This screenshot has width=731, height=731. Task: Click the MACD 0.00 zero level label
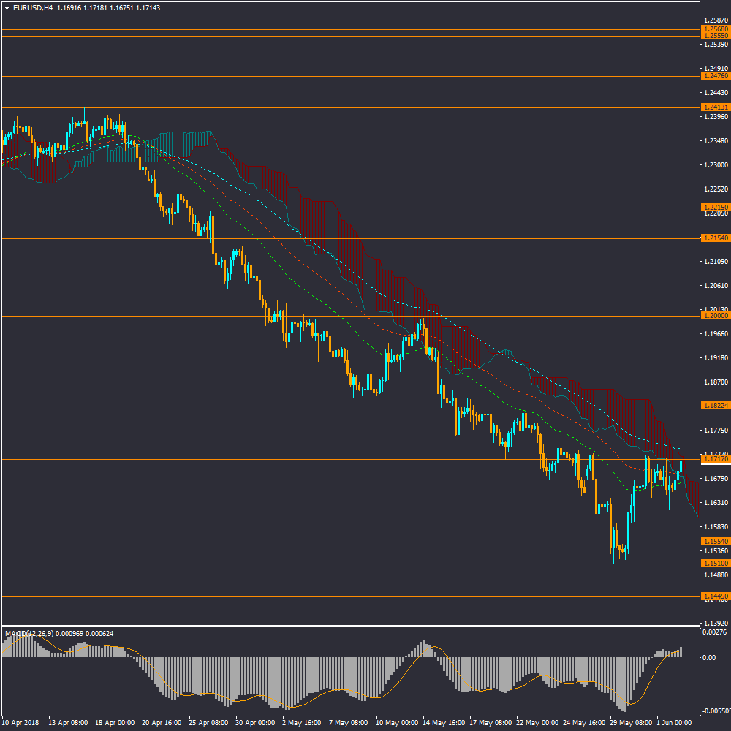708,658
